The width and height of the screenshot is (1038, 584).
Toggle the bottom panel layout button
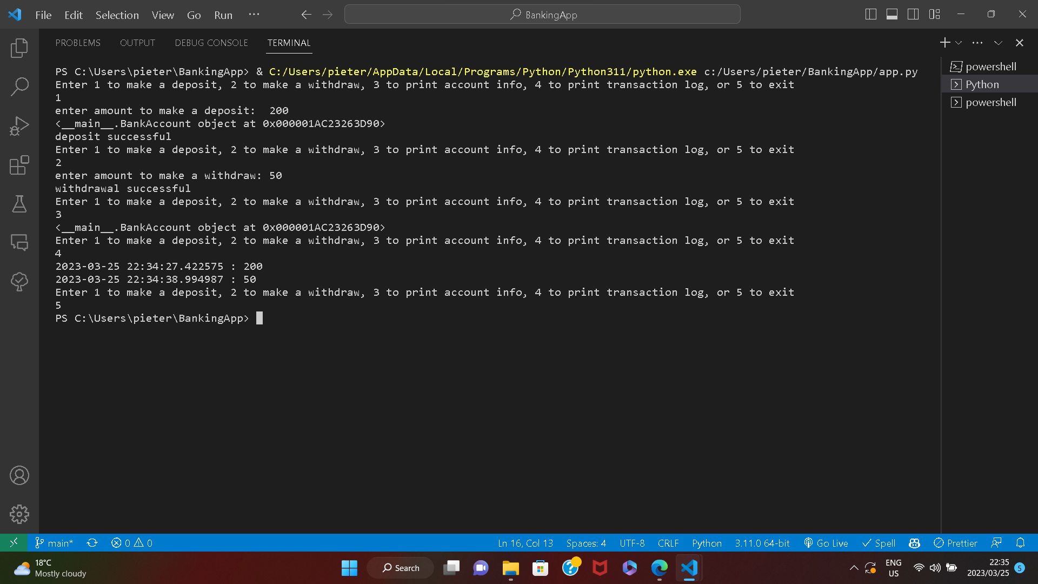(x=892, y=15)
